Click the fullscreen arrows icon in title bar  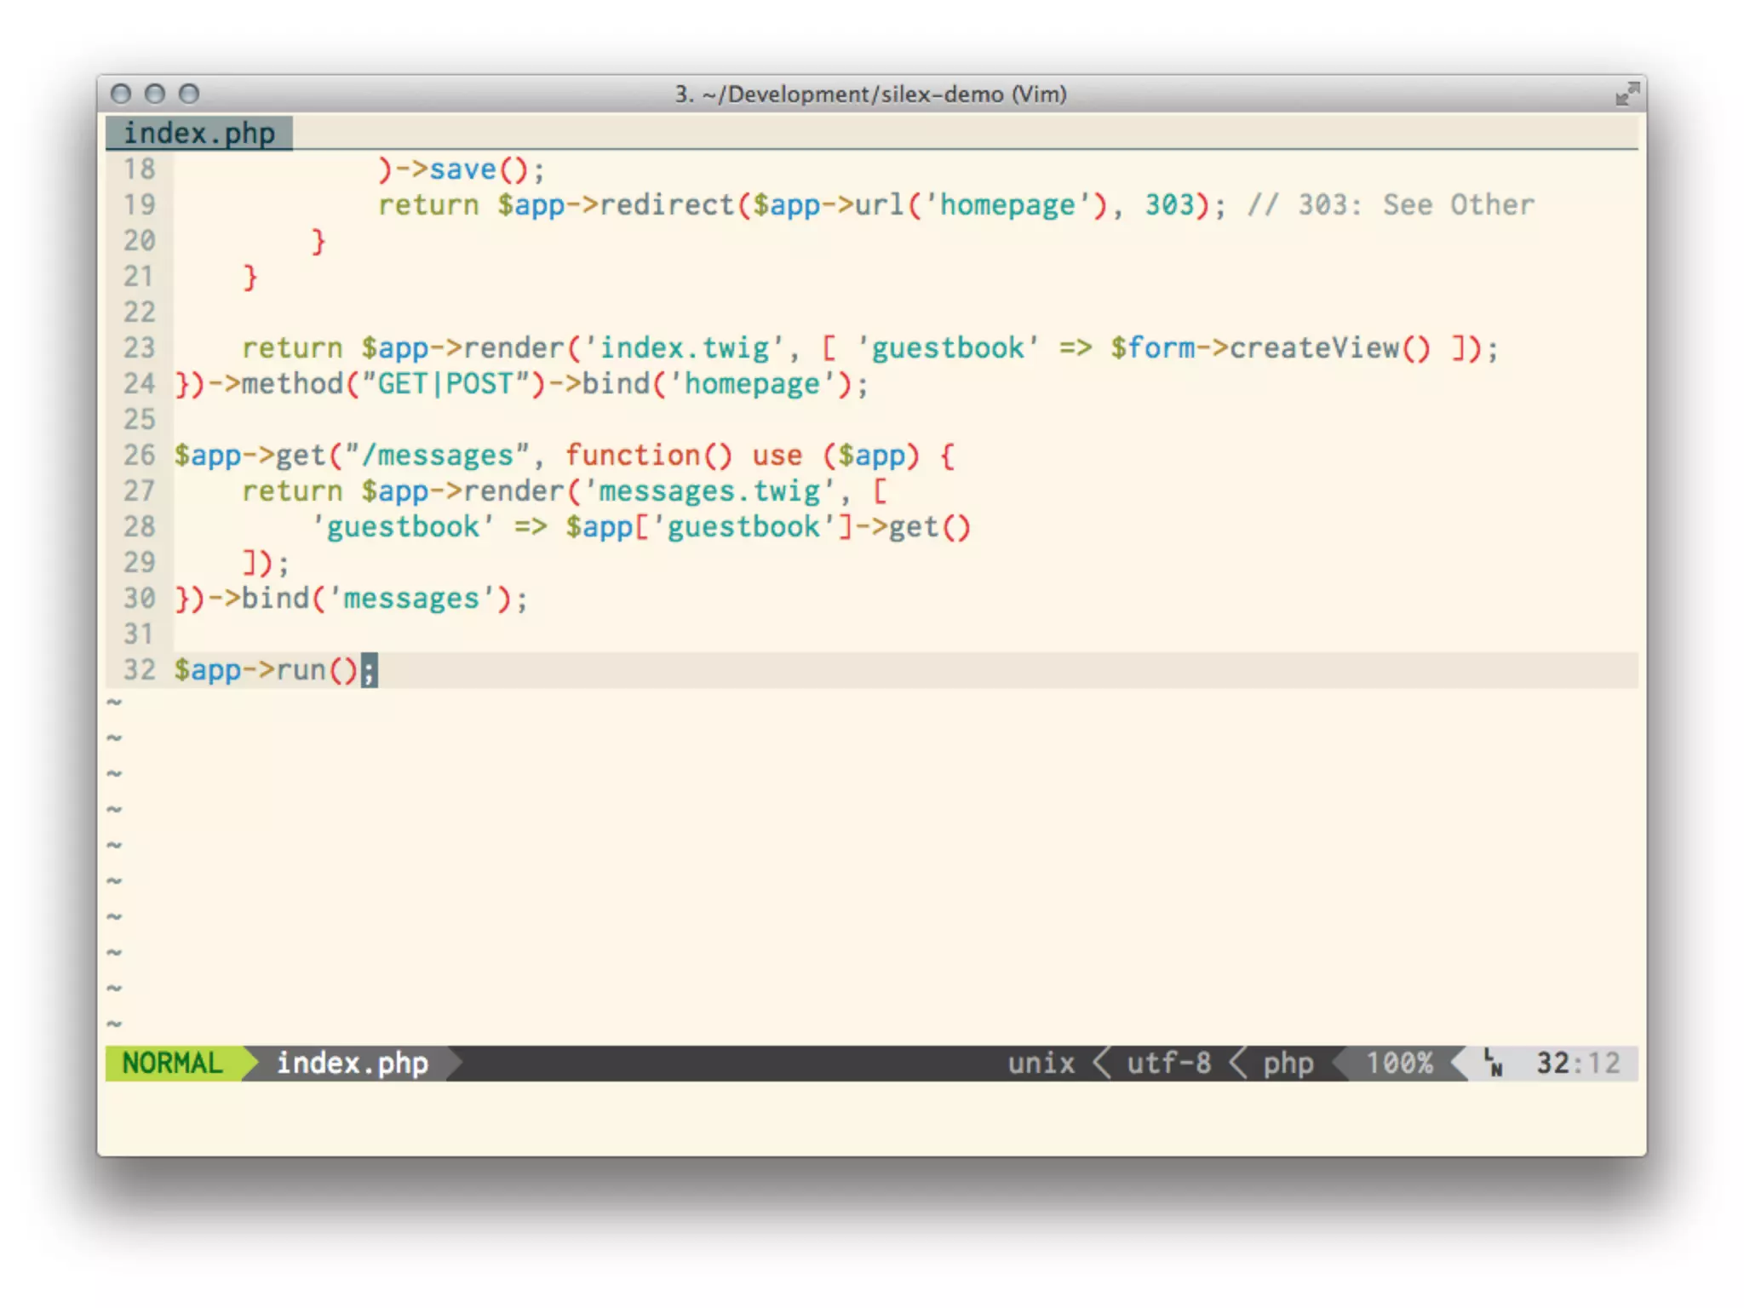1626,94
